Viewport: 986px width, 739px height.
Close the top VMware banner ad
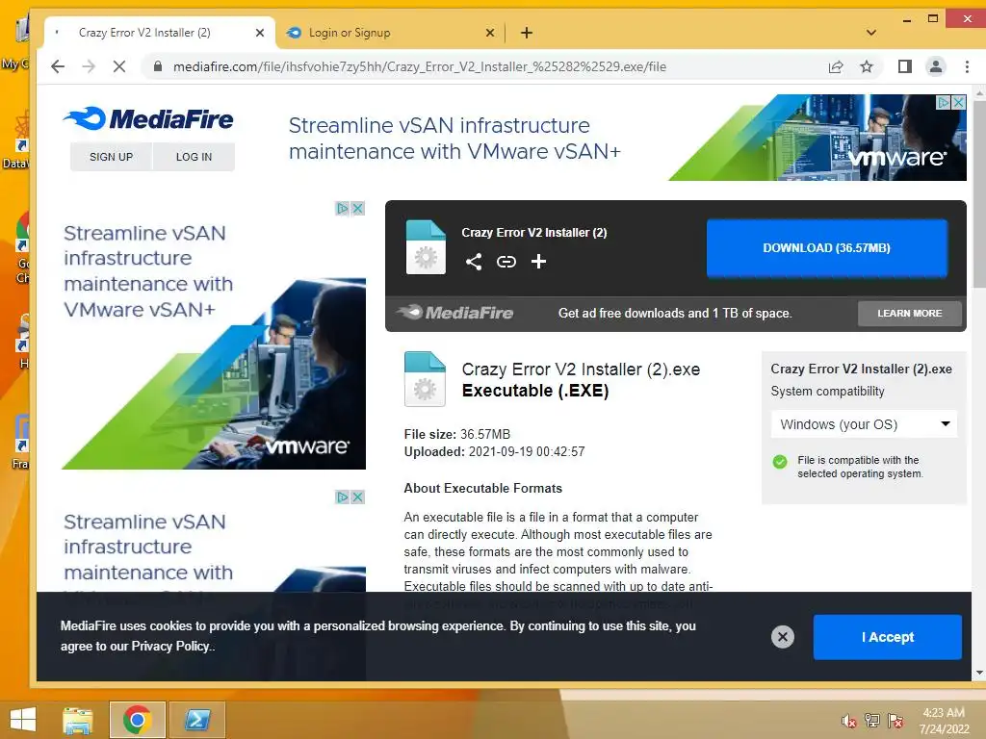pyautogui.click(x=958, y=102)
